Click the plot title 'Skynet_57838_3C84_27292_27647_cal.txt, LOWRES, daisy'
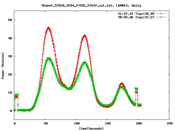Image resolution: width=175 pixels, height=131 pixels. pos(91,5)
